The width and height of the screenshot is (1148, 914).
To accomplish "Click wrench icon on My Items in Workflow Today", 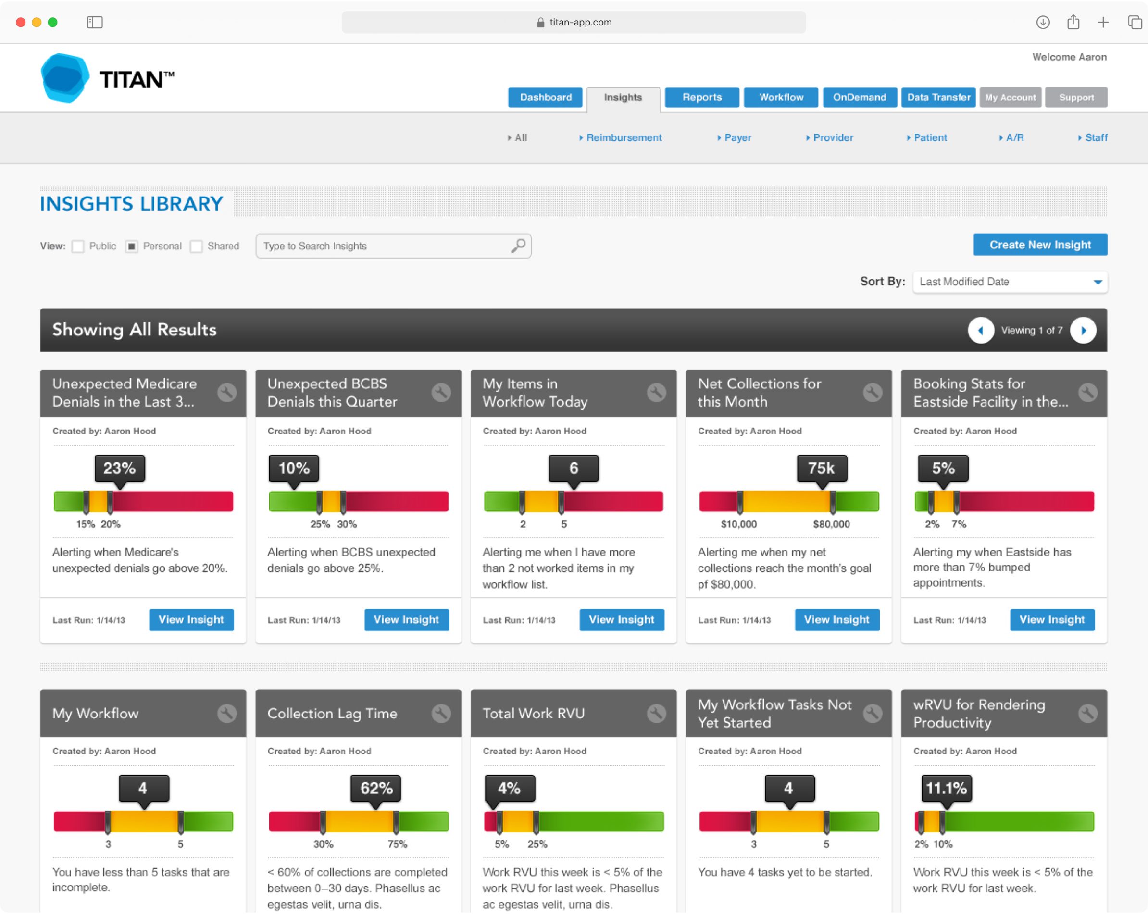I will click(x=657, y=393).
